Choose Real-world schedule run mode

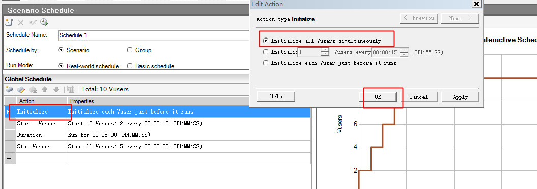(x=61, y=66)
